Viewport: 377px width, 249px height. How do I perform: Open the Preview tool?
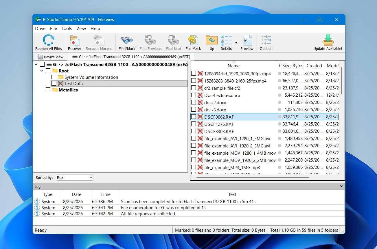(247, 40)
